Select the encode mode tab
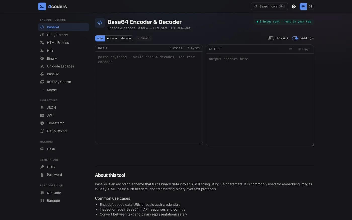Screen dimensions: 352x220 (112, 38)
